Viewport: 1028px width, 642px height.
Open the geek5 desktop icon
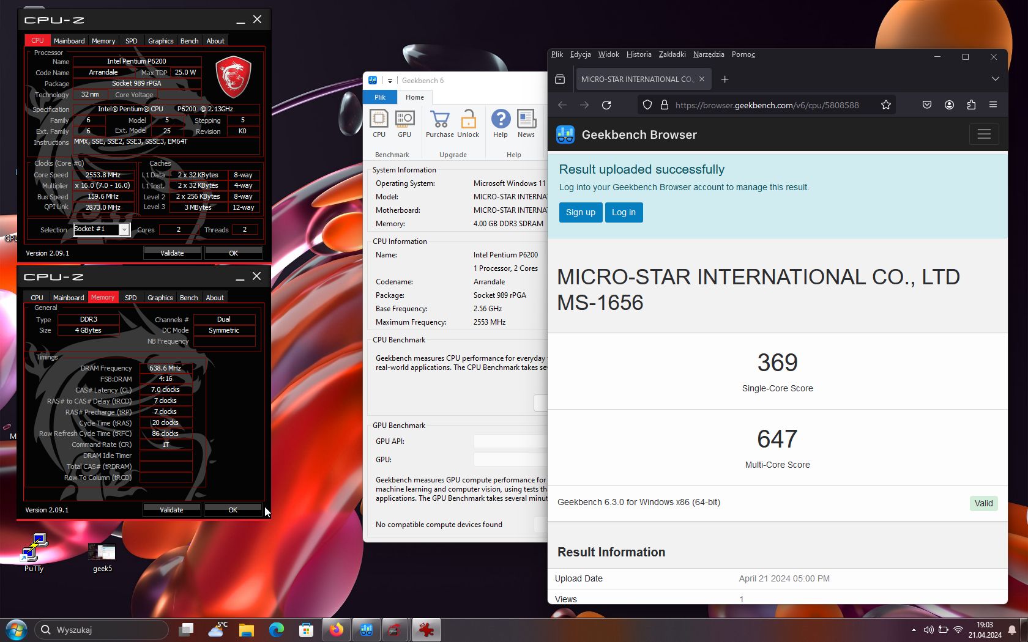(x=102, y=557)
